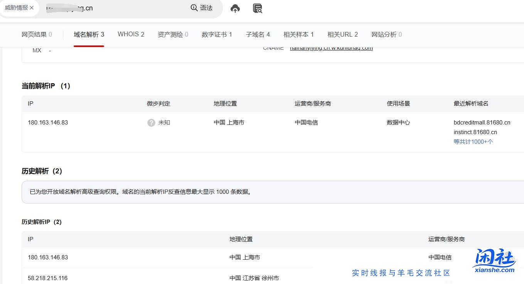Click the question mark verdict icon next to 未知
524x284 pixels.
pyautogui.click(x=150, y=123)
